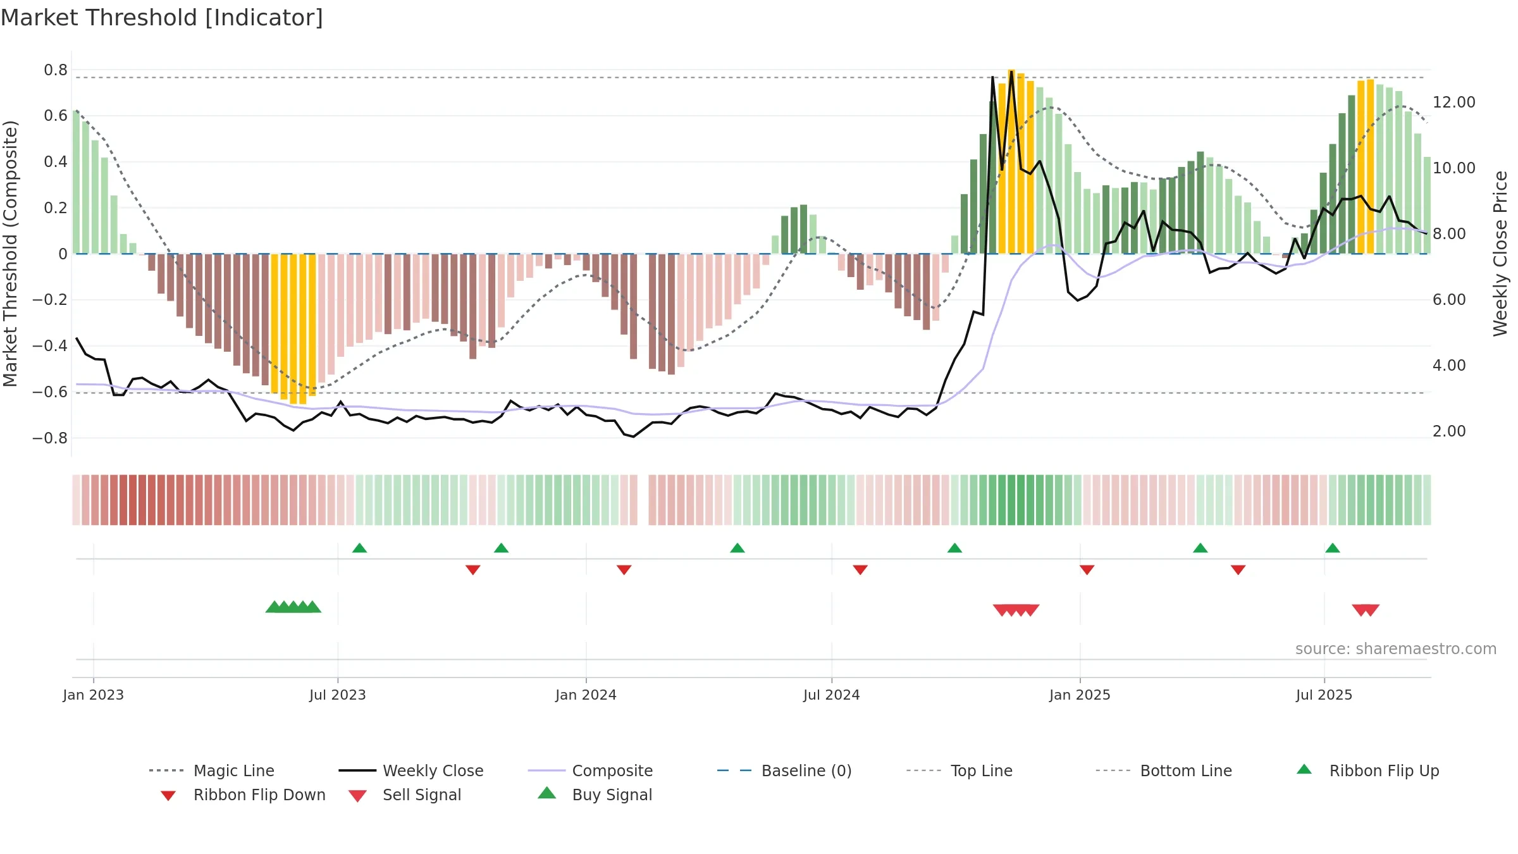
Task: Click the green buy signal cluster before Jul 2023
Action: pos(293,607)
